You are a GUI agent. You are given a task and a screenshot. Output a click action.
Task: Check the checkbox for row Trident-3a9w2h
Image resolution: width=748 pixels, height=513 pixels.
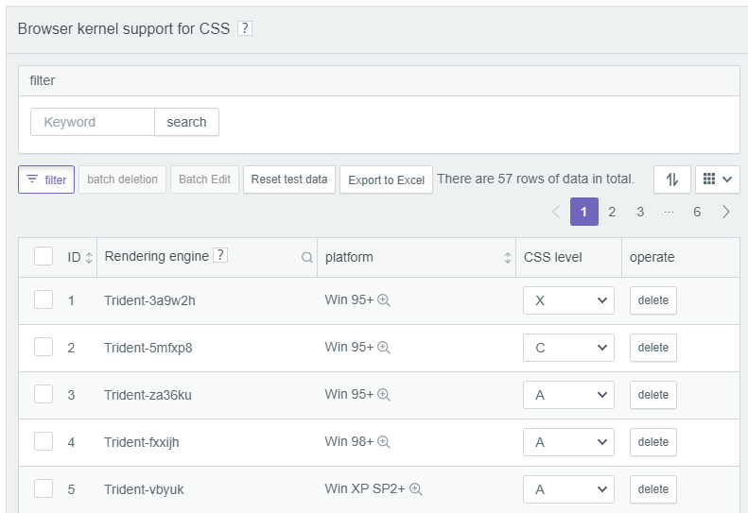point(43,300)
